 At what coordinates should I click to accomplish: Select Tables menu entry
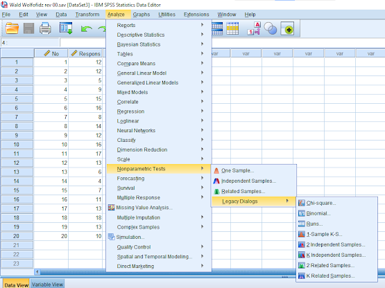coord(159,54)
